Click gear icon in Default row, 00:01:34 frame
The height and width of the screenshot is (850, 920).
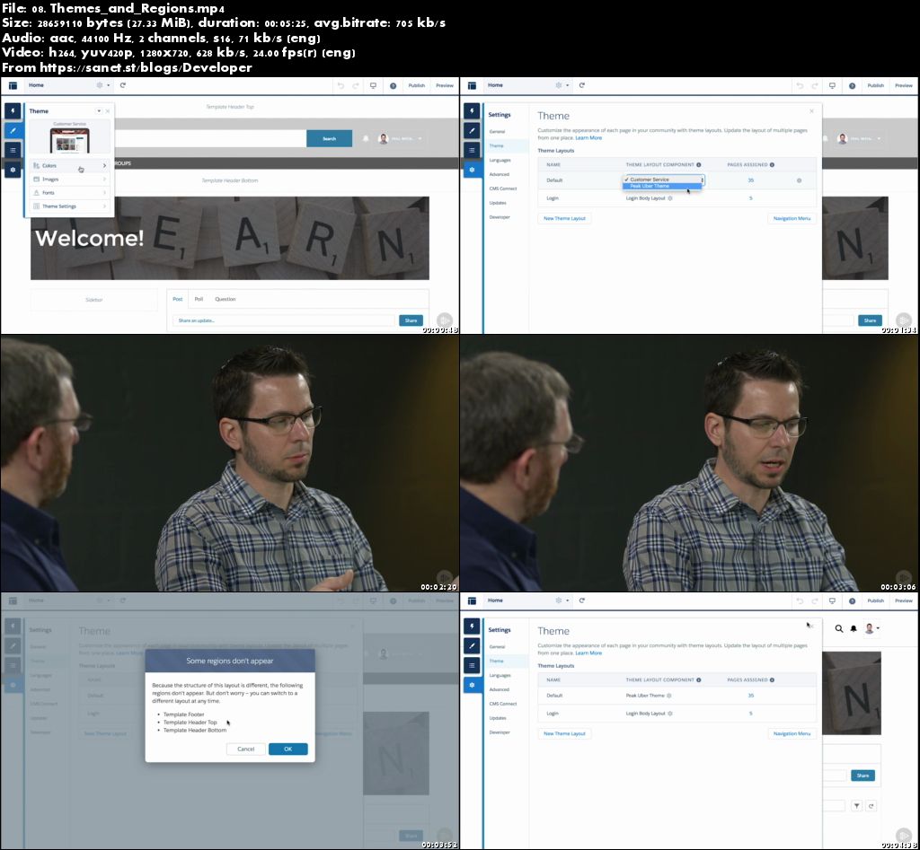click(799, 180)
